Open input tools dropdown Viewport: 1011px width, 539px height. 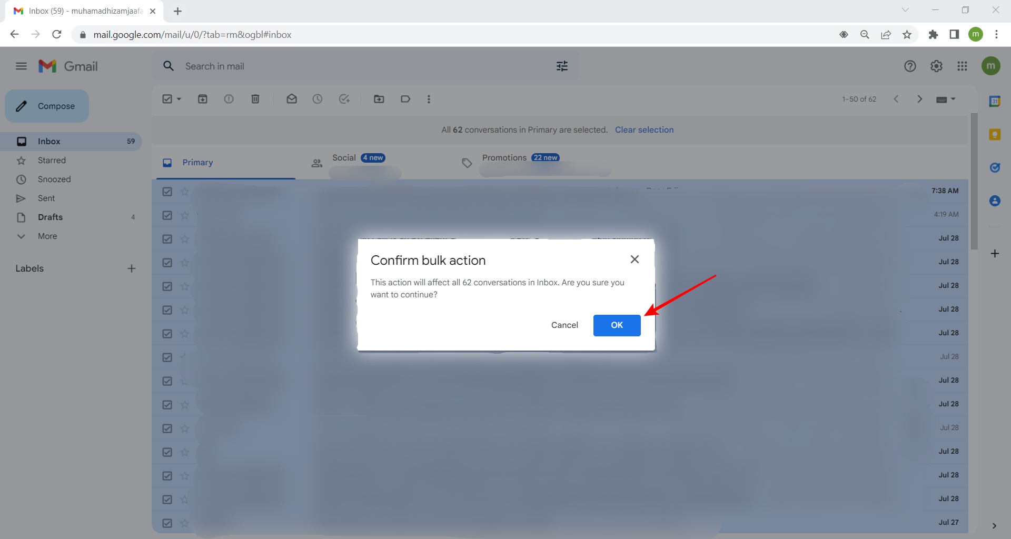(x=946, y=99)
